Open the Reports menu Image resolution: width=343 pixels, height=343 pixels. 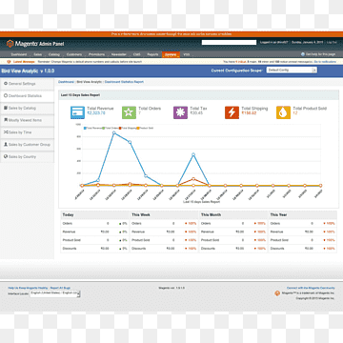tap(152, 54)
